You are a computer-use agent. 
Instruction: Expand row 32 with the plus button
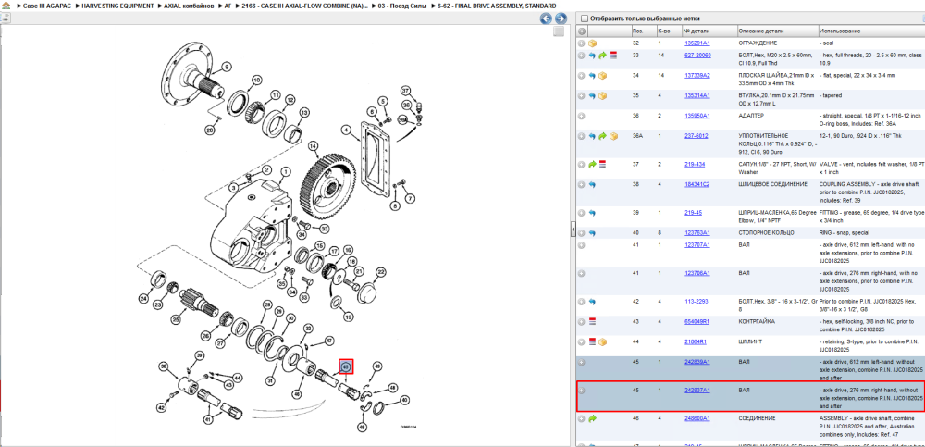[x=582, y=43]
